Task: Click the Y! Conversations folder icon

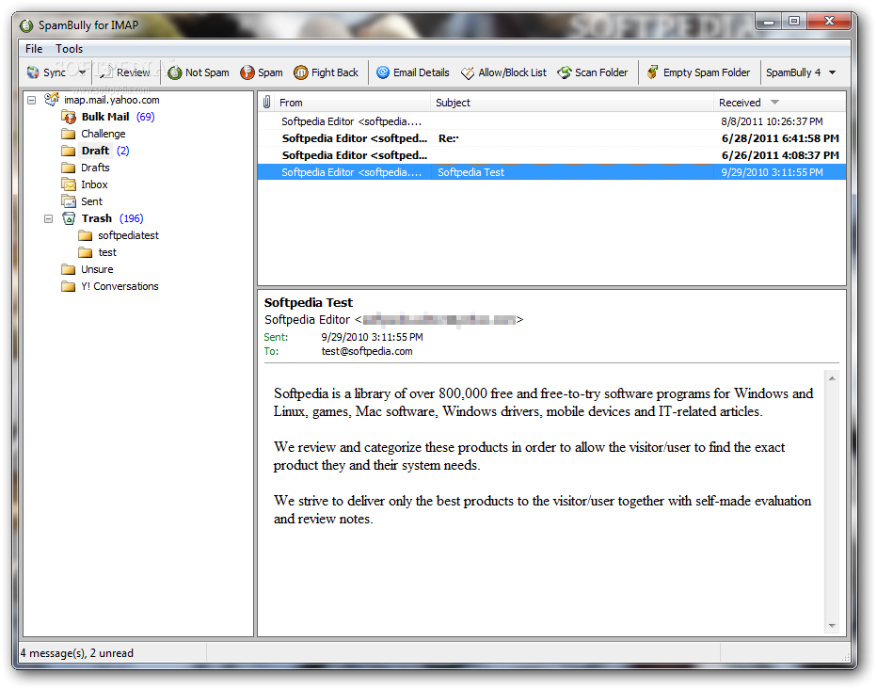Action: 69,286
